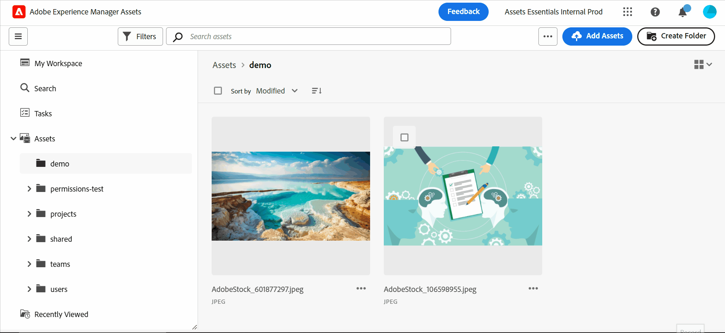Open the Sort by Modified dropdown
Viewport: 725px width, 333px height.
[277, 91]
